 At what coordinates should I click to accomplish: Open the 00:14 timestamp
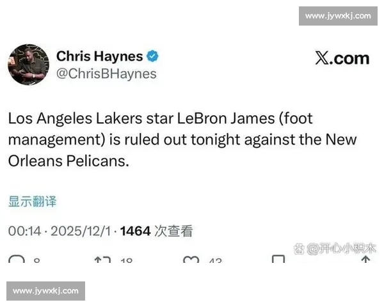click(x=24, y=231)
